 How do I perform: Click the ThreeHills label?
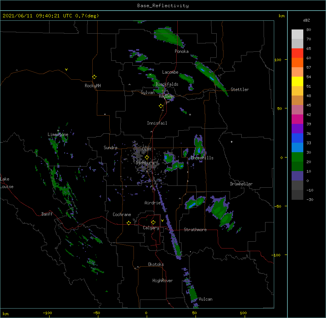click(202, 158)
